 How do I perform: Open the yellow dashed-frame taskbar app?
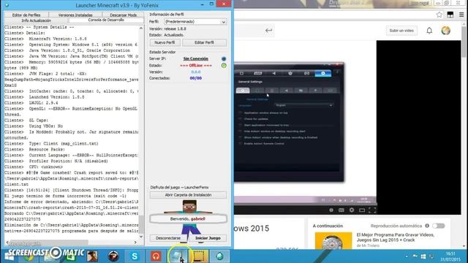click(199, 256)
